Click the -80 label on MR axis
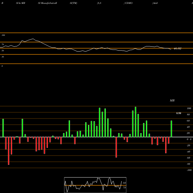This screenshot has height=193, width=193. 188,164
